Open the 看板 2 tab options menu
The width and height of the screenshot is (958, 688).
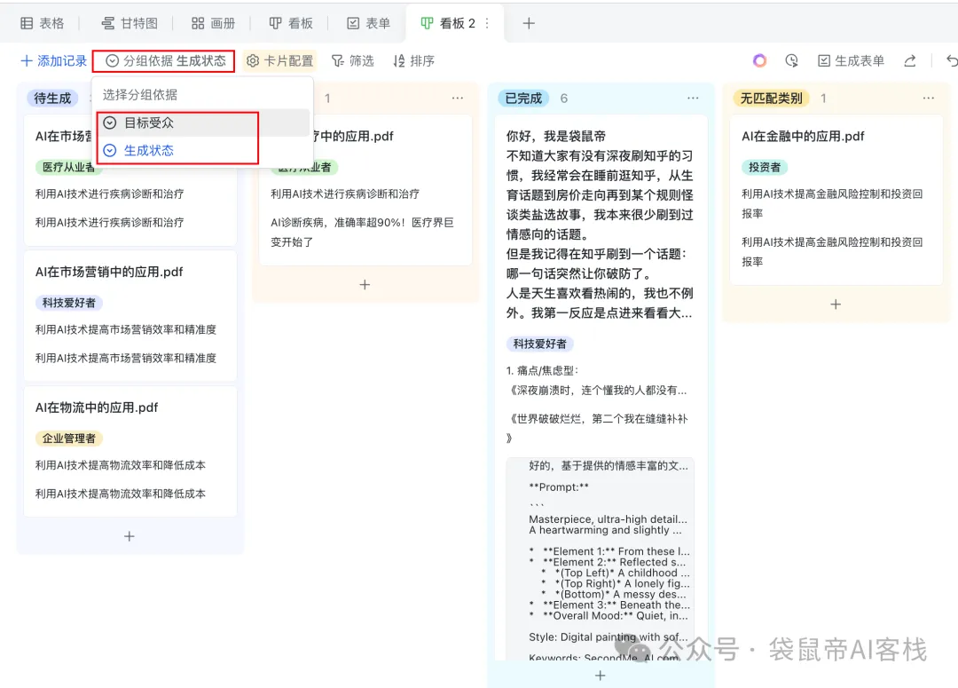coord(485,24)
